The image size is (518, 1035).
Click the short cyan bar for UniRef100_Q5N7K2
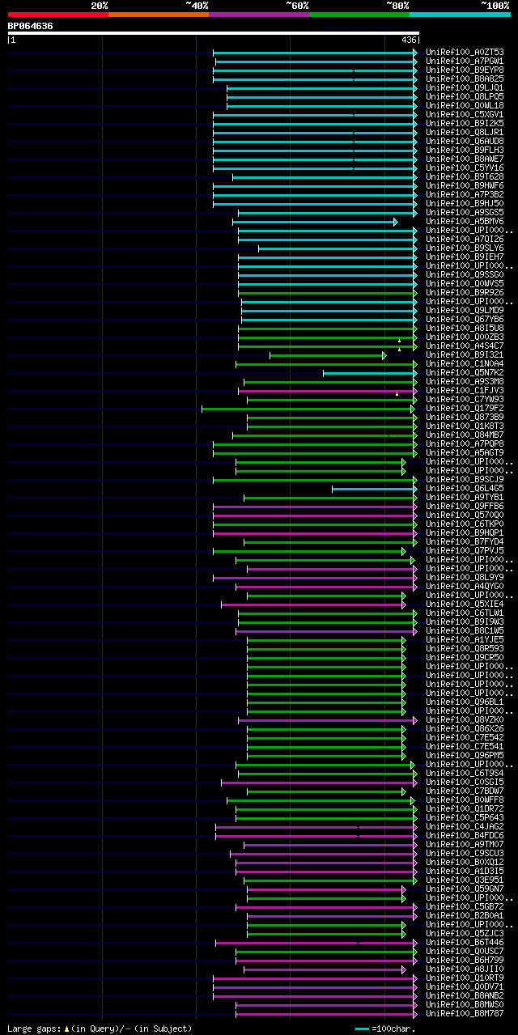coord(371,373)
